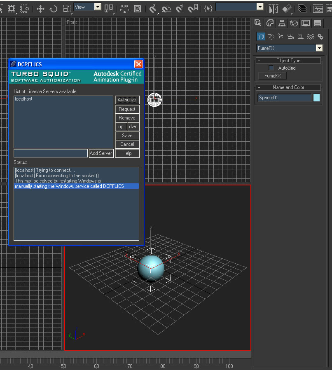332x370 pixels.
Task: Toggle the Percent Snap icon
Action: click(179, 9)
